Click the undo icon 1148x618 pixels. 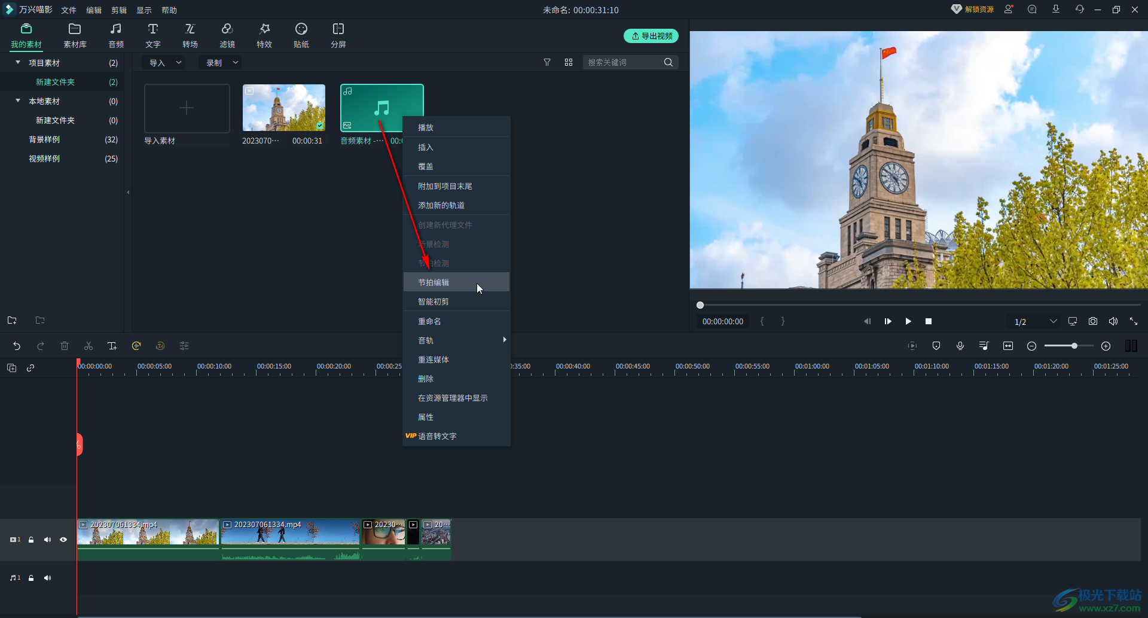click(17, 346)
